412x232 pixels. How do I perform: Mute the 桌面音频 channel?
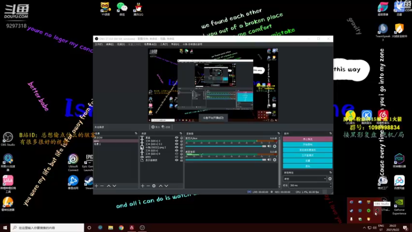point(269,160)
